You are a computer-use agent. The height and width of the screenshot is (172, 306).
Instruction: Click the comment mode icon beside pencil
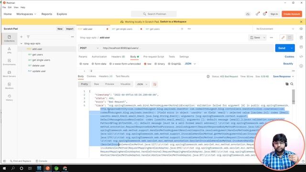(x=290, y=37)
